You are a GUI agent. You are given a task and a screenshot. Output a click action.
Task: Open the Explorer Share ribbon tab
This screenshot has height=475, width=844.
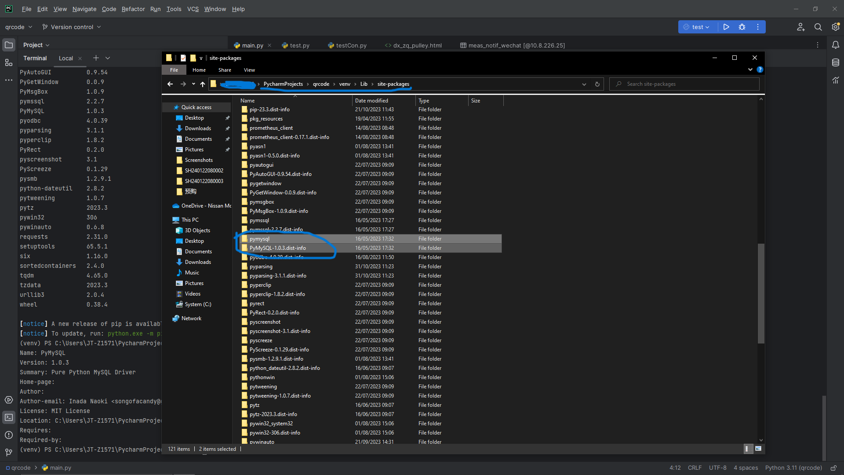pyautogui.click(x=225, y=70)
